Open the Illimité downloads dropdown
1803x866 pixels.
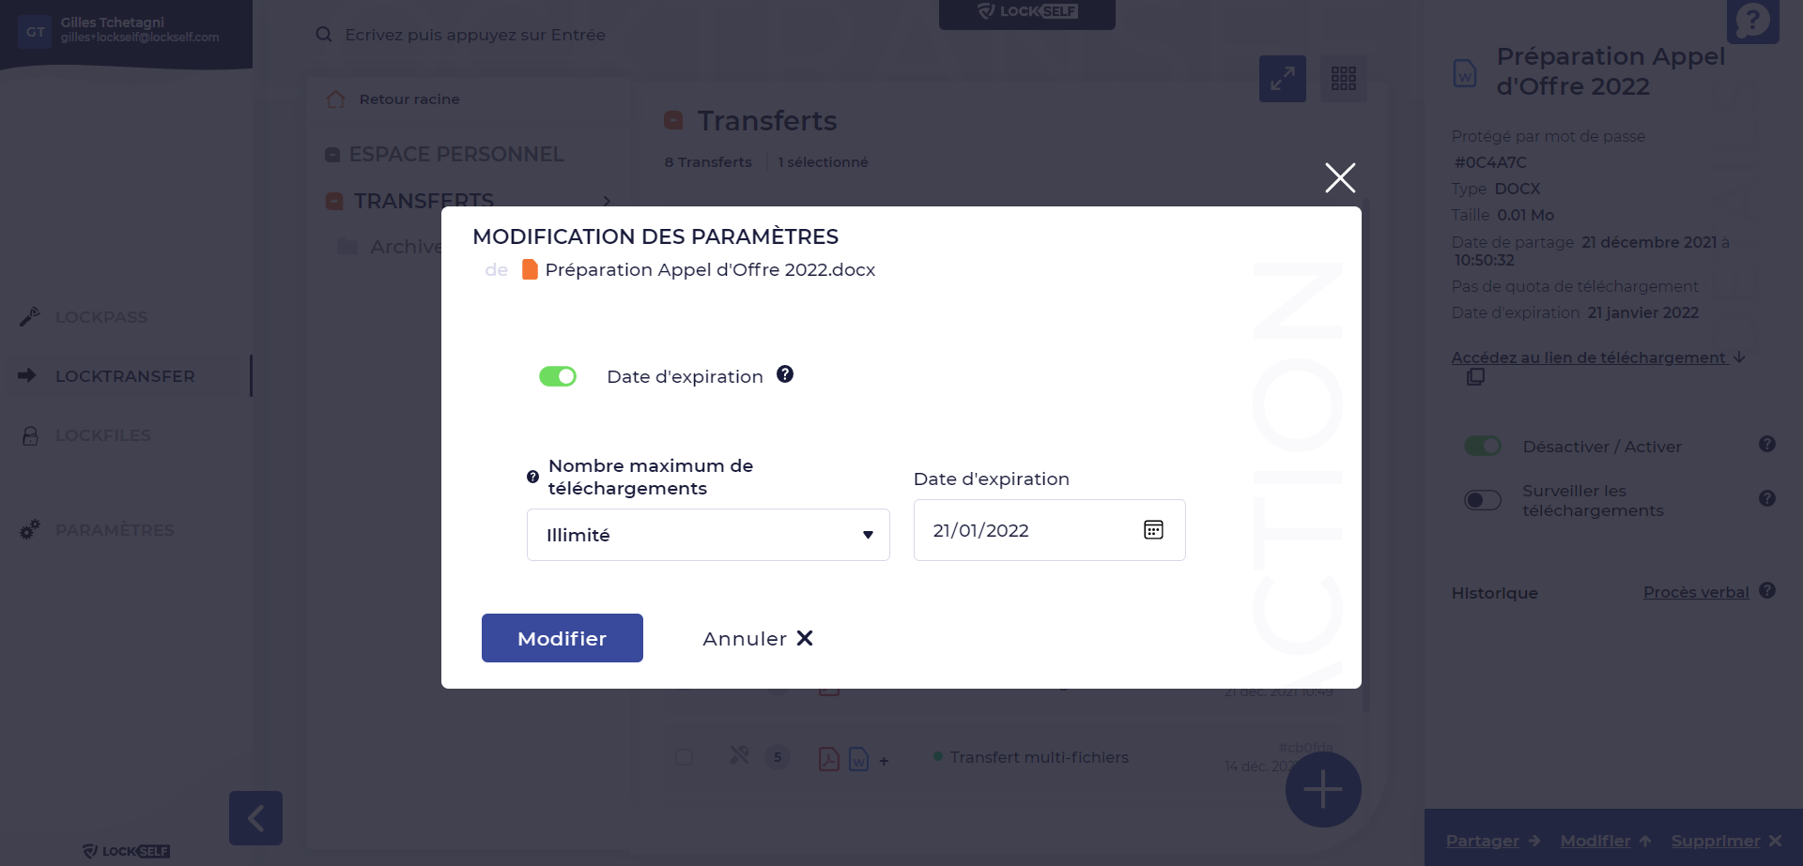[x=708, y=535]
